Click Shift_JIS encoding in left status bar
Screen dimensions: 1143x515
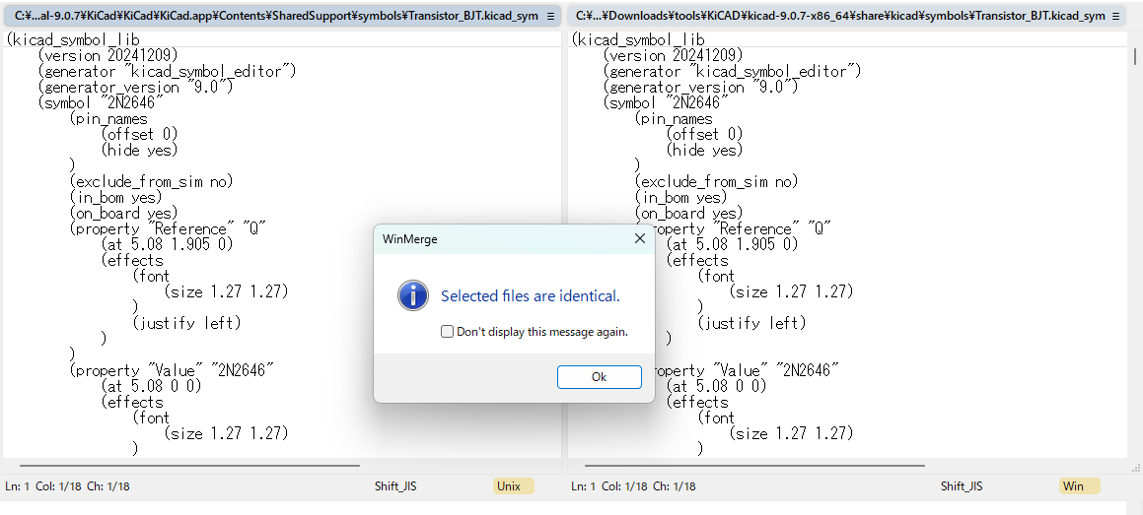tap(395, 485)
